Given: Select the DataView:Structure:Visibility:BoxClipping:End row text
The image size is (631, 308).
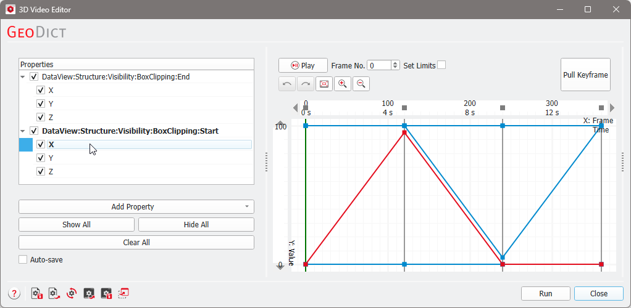Looking at the screenshot, I should (x=115, y=77).
